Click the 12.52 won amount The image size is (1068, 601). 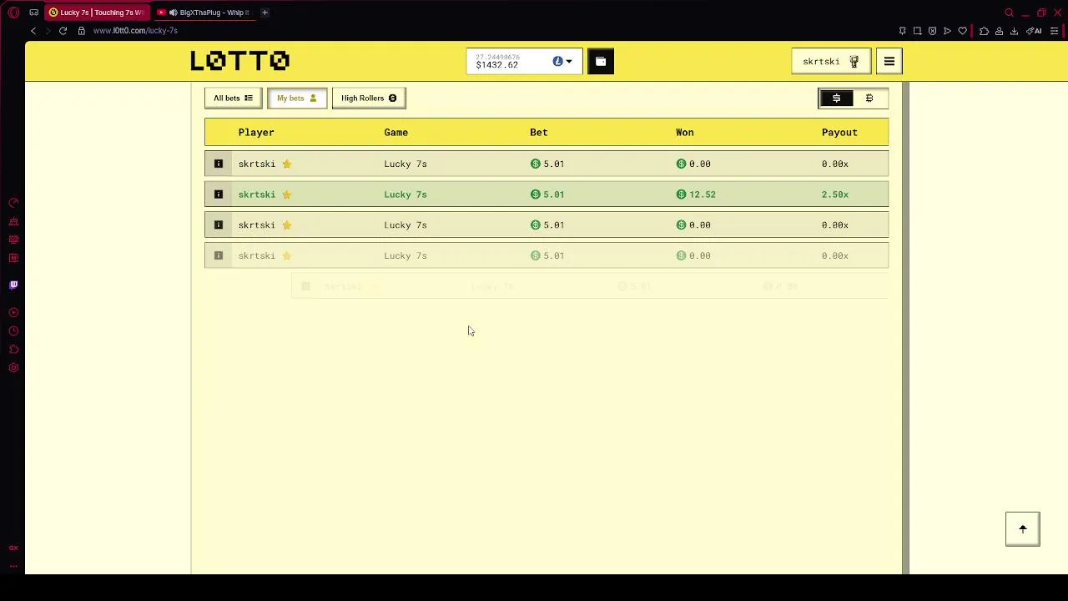click(702, 194)
